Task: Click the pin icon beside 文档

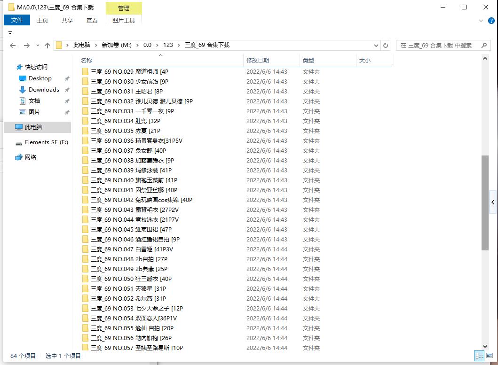Action: pos(67,101)
